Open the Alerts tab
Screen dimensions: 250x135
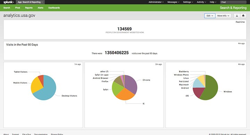coord(40,8)
